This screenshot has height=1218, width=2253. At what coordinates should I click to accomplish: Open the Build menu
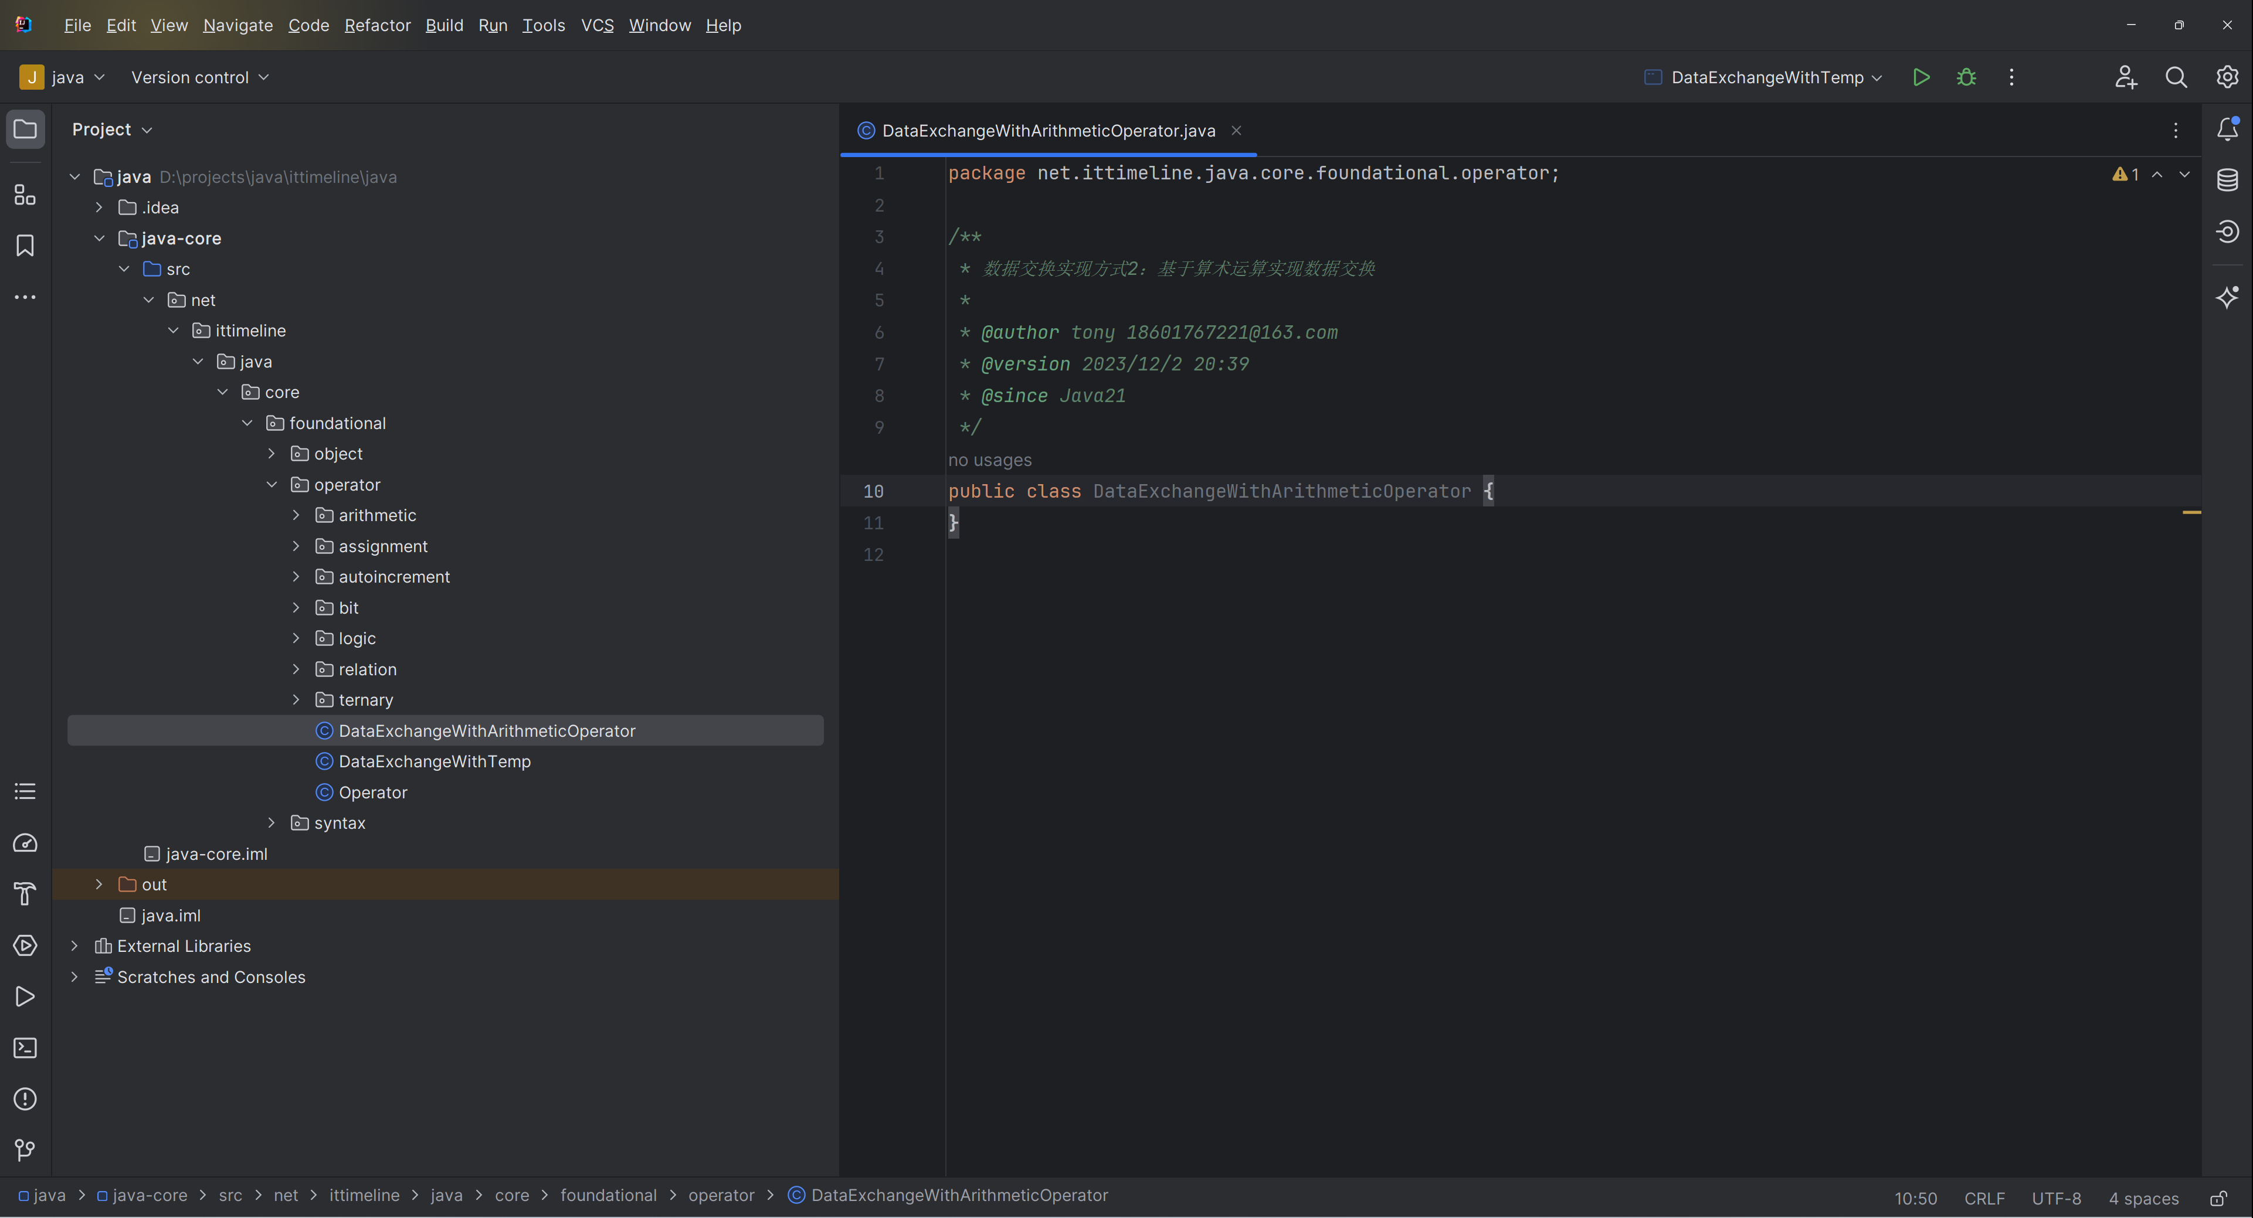[x=445, y=25]
